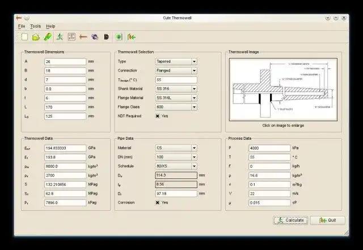Click the pipe field showing 114.3
The width and height of the screenshot is (363, 250).
176,176
